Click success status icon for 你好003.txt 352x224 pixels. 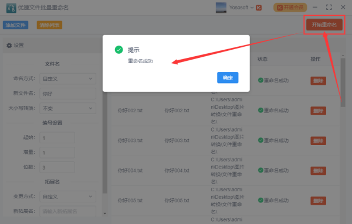coord(260,140)
